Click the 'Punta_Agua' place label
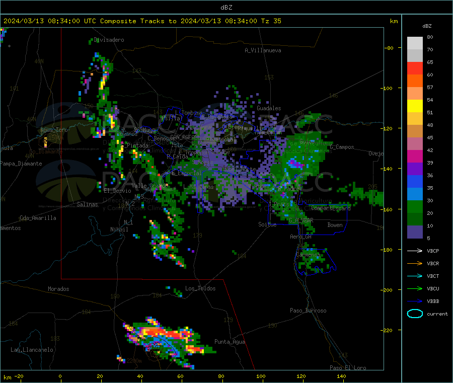This screenshot has width=453, height=383. pyautogui.click(x=230, y=342)
